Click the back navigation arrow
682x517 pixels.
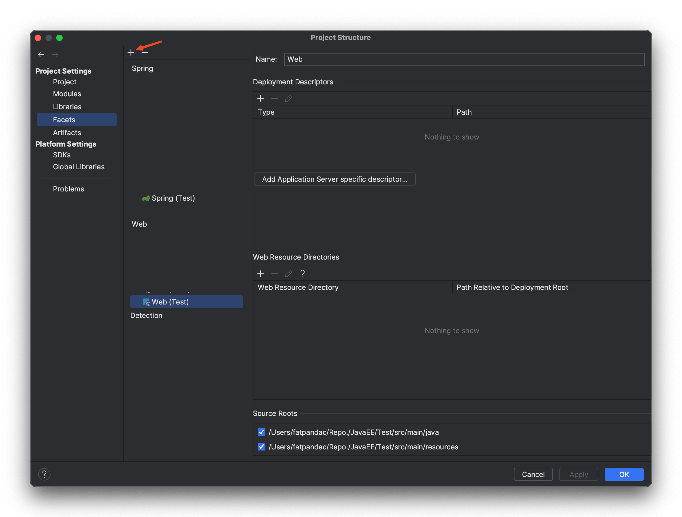click(41, 55)
